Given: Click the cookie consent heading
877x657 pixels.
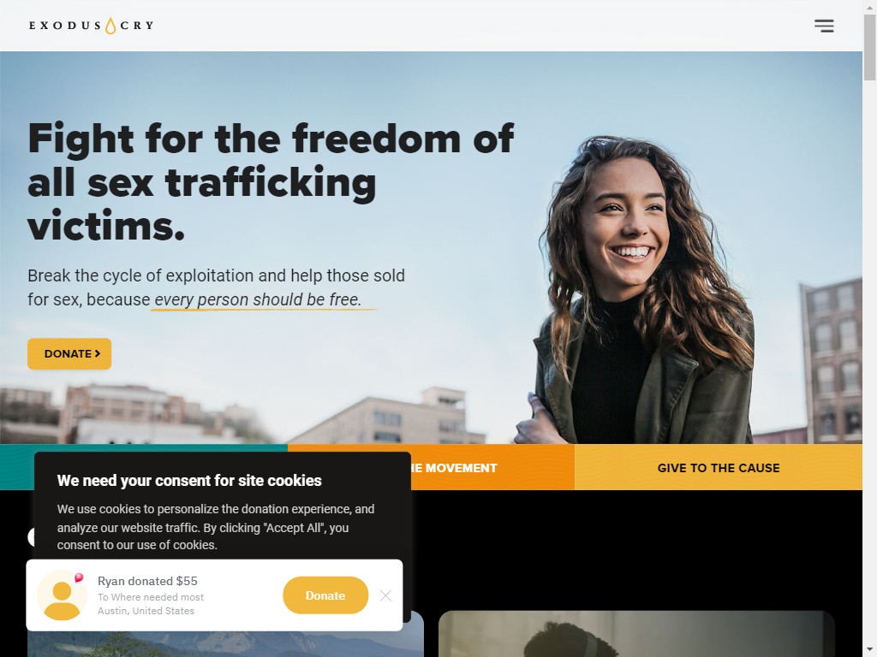Looking at the screenshot, I should [x=189, y=481].
